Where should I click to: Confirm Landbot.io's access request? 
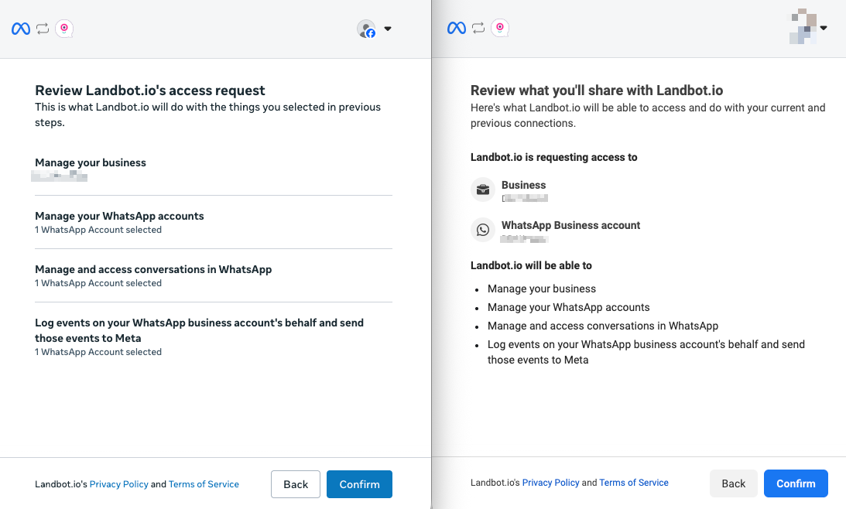click(x=359, y=484)
